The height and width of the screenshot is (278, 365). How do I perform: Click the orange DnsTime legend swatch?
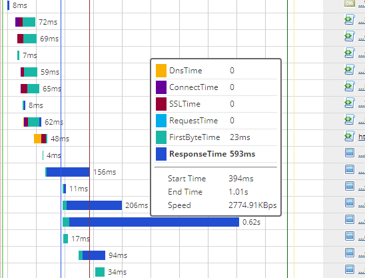[x=161, y=71]
